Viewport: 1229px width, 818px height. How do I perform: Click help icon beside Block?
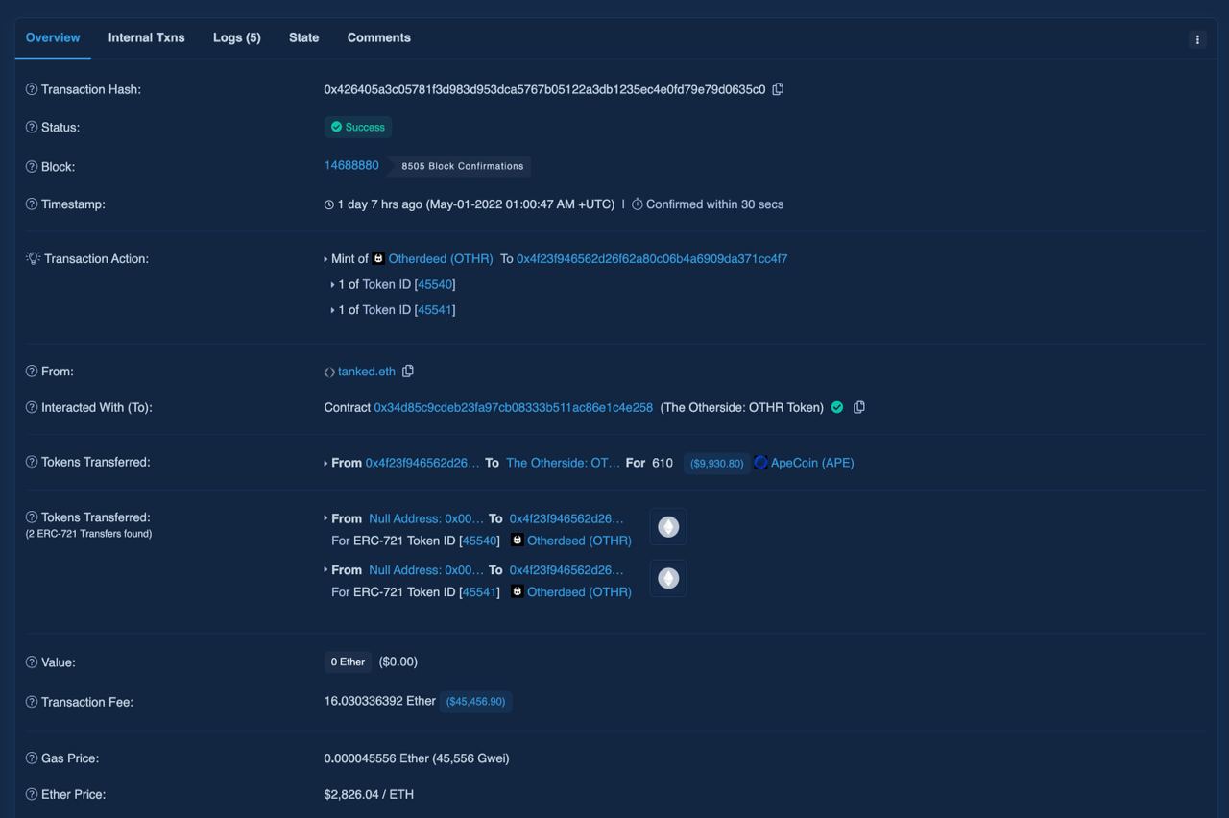[x=32, y=166]
